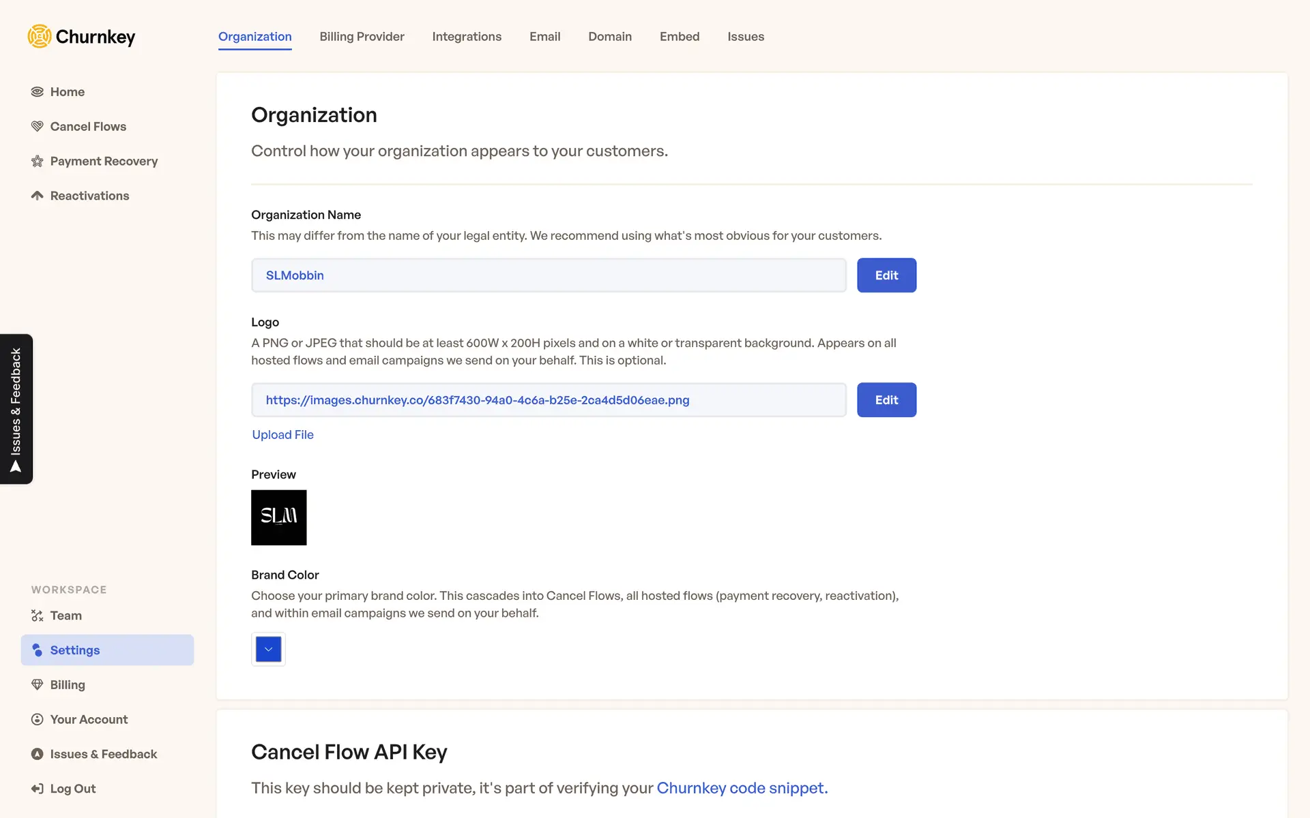Go to the Embed tab
The image size is (1310, 818).
[x=679, y=37]
